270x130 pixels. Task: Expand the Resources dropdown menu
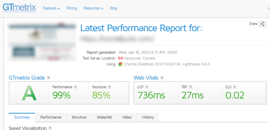tap(93, 8)
